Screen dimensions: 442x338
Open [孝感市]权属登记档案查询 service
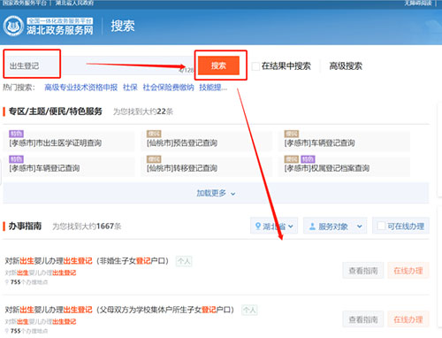tap(326, 168)
